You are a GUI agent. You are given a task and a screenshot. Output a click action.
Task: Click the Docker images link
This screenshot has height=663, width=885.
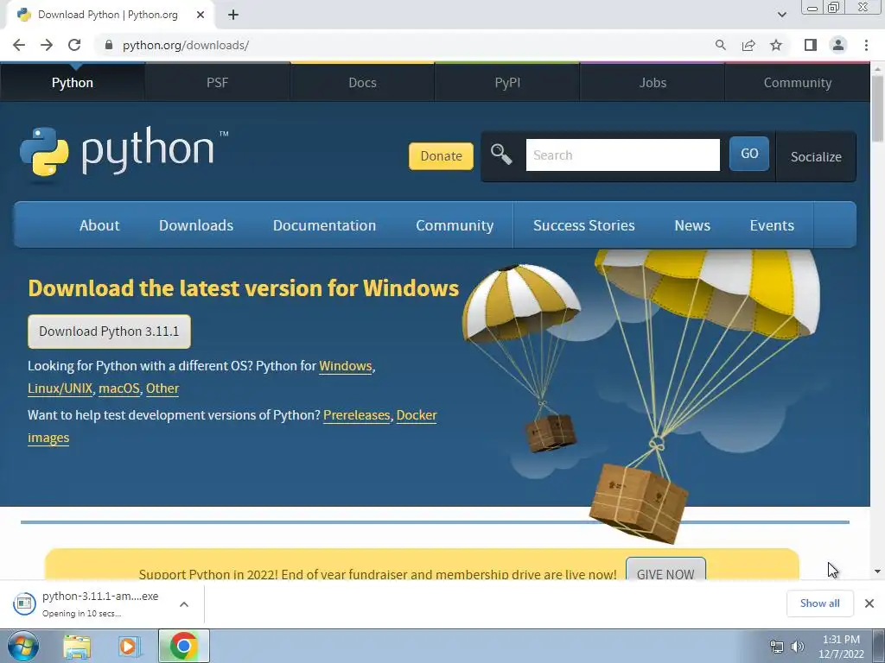(x=417, y=415)
